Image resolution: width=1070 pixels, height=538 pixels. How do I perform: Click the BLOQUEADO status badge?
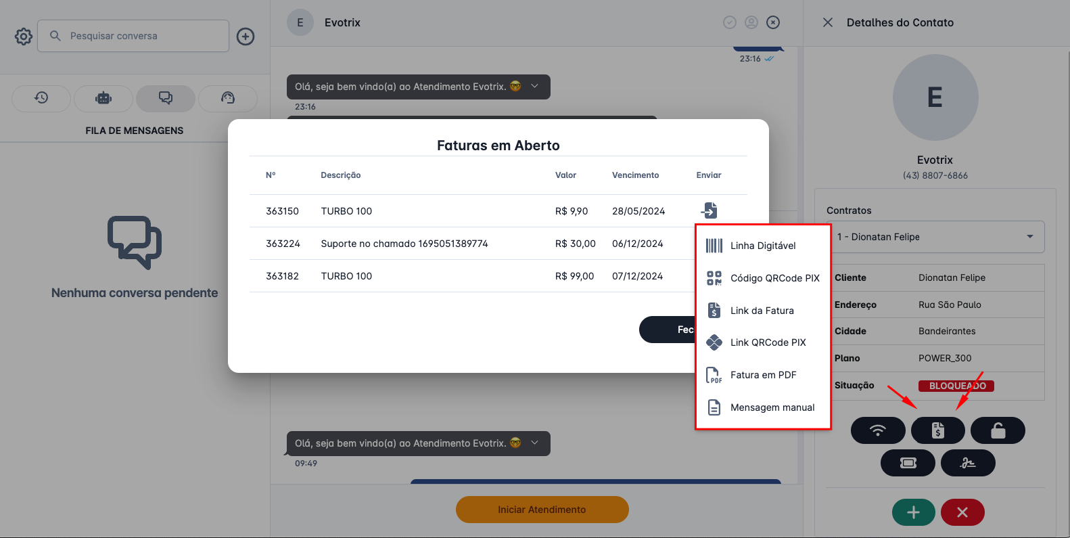(956, 386)
